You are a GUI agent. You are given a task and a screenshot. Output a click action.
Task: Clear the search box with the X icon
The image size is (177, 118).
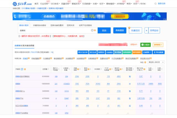(92, 30)
